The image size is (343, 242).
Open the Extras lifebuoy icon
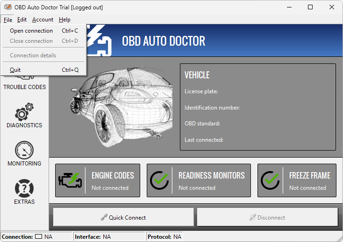[24, 188]
